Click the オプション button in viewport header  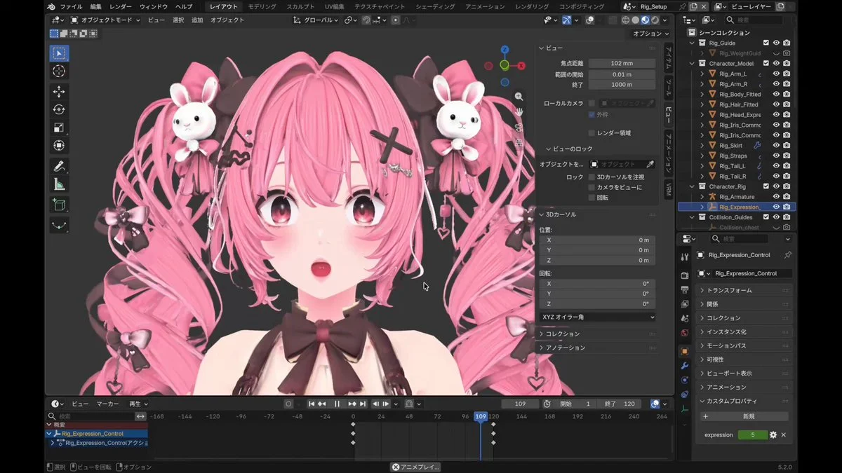pos(650,34)
